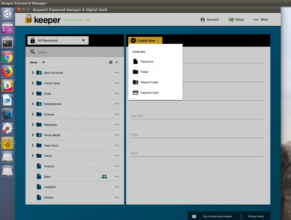Click the search magnifier icon
Viewport: 291px width, 220px height.
[x=32, y=52]
